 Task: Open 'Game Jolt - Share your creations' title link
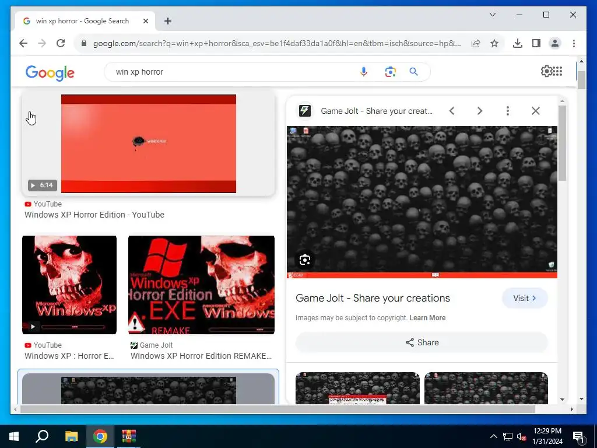point(373,298)
